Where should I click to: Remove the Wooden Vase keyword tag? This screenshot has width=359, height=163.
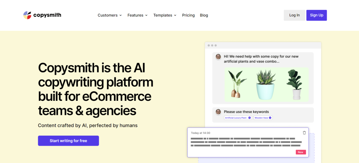pyautogui.click(x=270, y=118)
